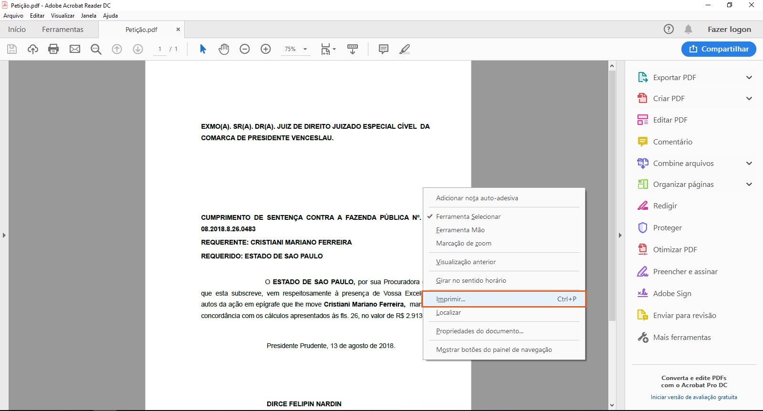Open the Arquivo menu
The height and width of the screenshot is (411, 763).
(x=13, y=16)
